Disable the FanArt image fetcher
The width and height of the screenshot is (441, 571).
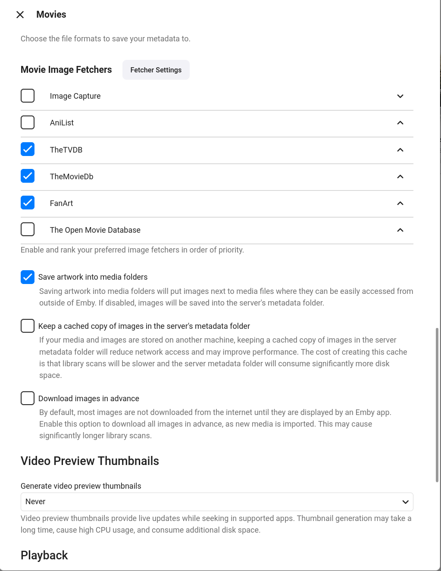(27, 203)
